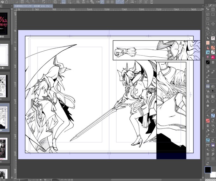Select the airbrush spray tool
Screen dimensions: 216x181
point(208,91)
